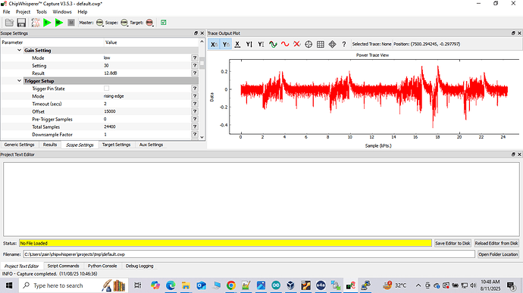Click the grey stop capture button
Screen dimensions: 523x293
[71, 23]
